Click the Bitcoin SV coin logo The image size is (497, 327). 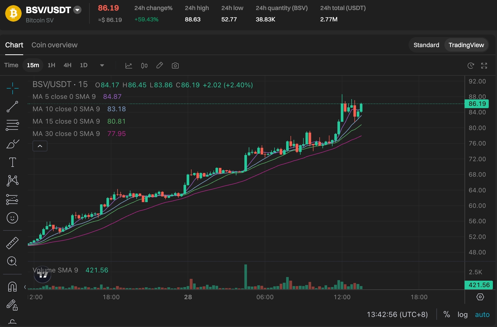tap(13, 13)
